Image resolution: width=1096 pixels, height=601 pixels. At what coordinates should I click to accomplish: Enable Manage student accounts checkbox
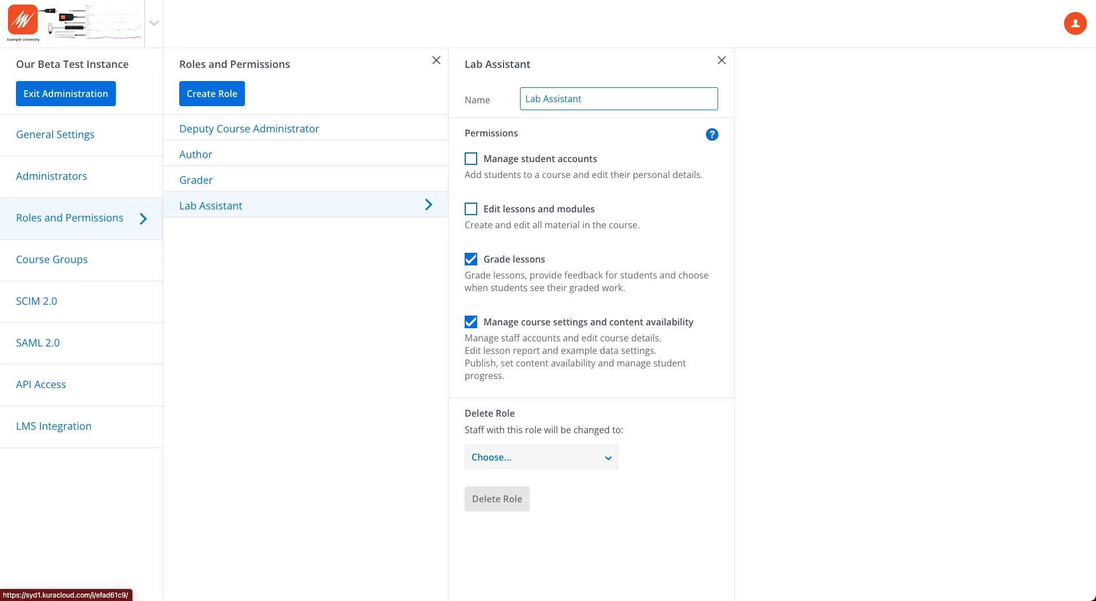(x=471, y=159)
